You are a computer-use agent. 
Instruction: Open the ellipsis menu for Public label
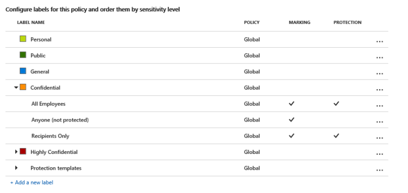pos(379,58)
